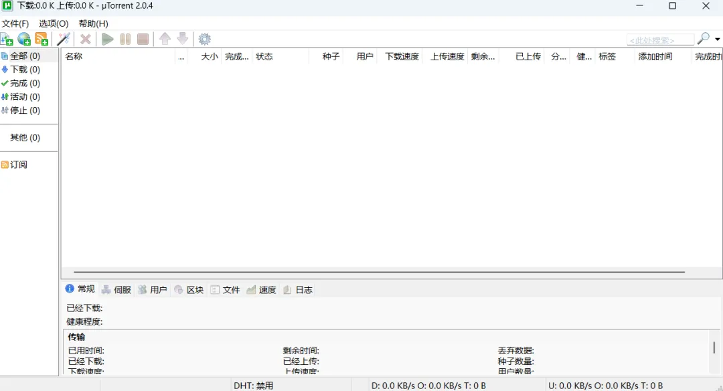Click the Stop torrent toolbar icon

(x=143, y=40)
